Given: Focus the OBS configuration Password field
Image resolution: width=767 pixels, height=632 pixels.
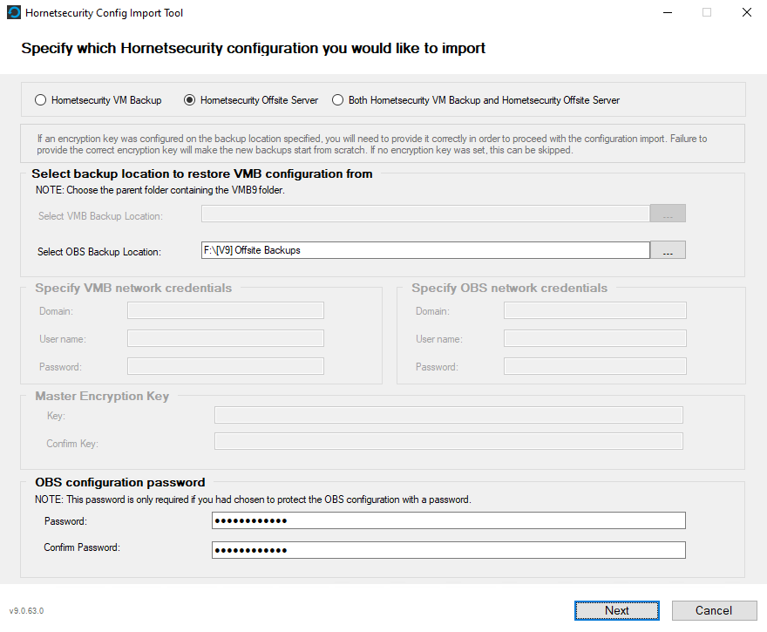Looking at the screenshot, I should click(448, 520).
